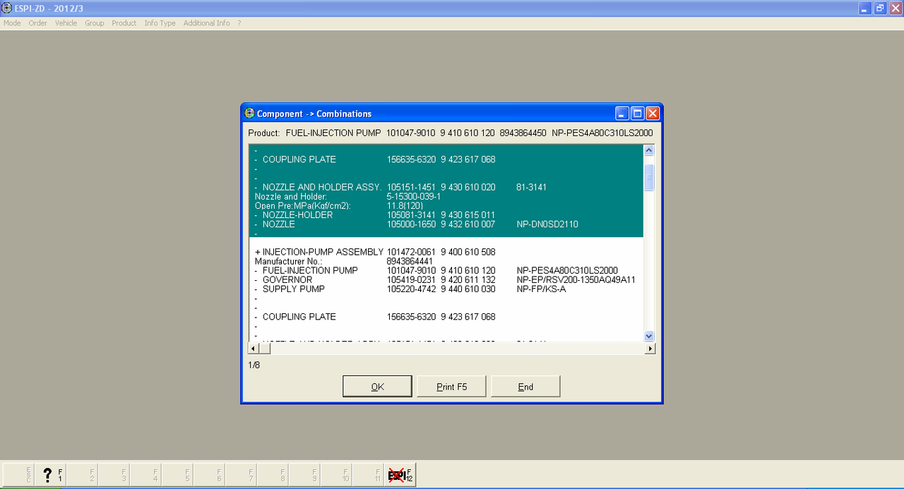
Task: Confirm with the OK button
Action: click(377, 387)
